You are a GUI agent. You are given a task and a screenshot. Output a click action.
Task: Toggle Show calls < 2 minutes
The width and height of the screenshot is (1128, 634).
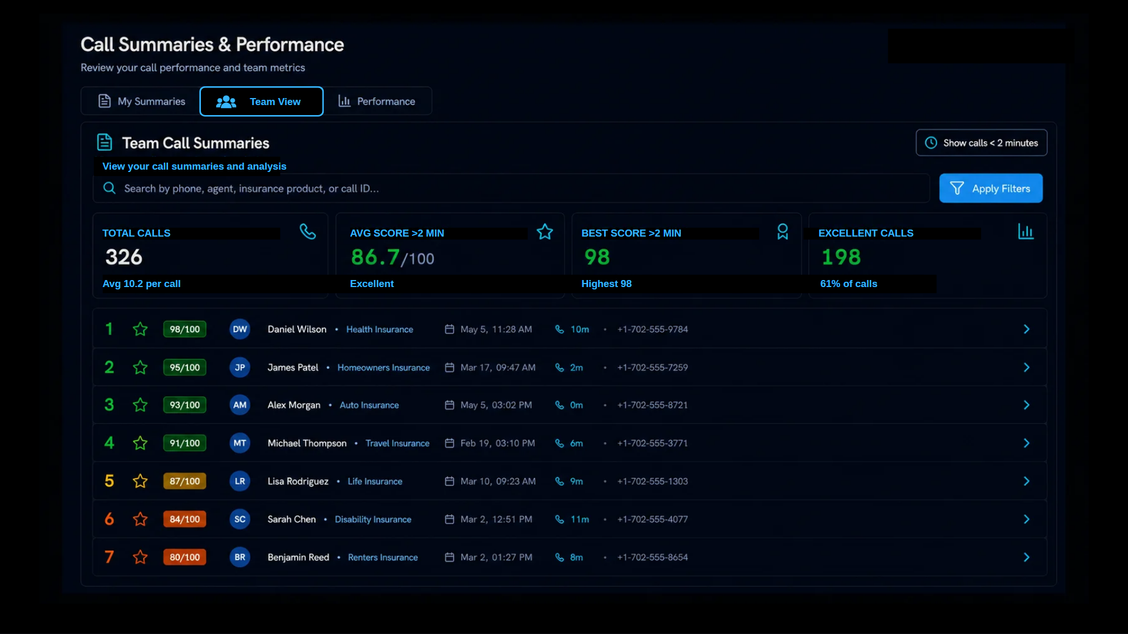(x=981, y=143)
